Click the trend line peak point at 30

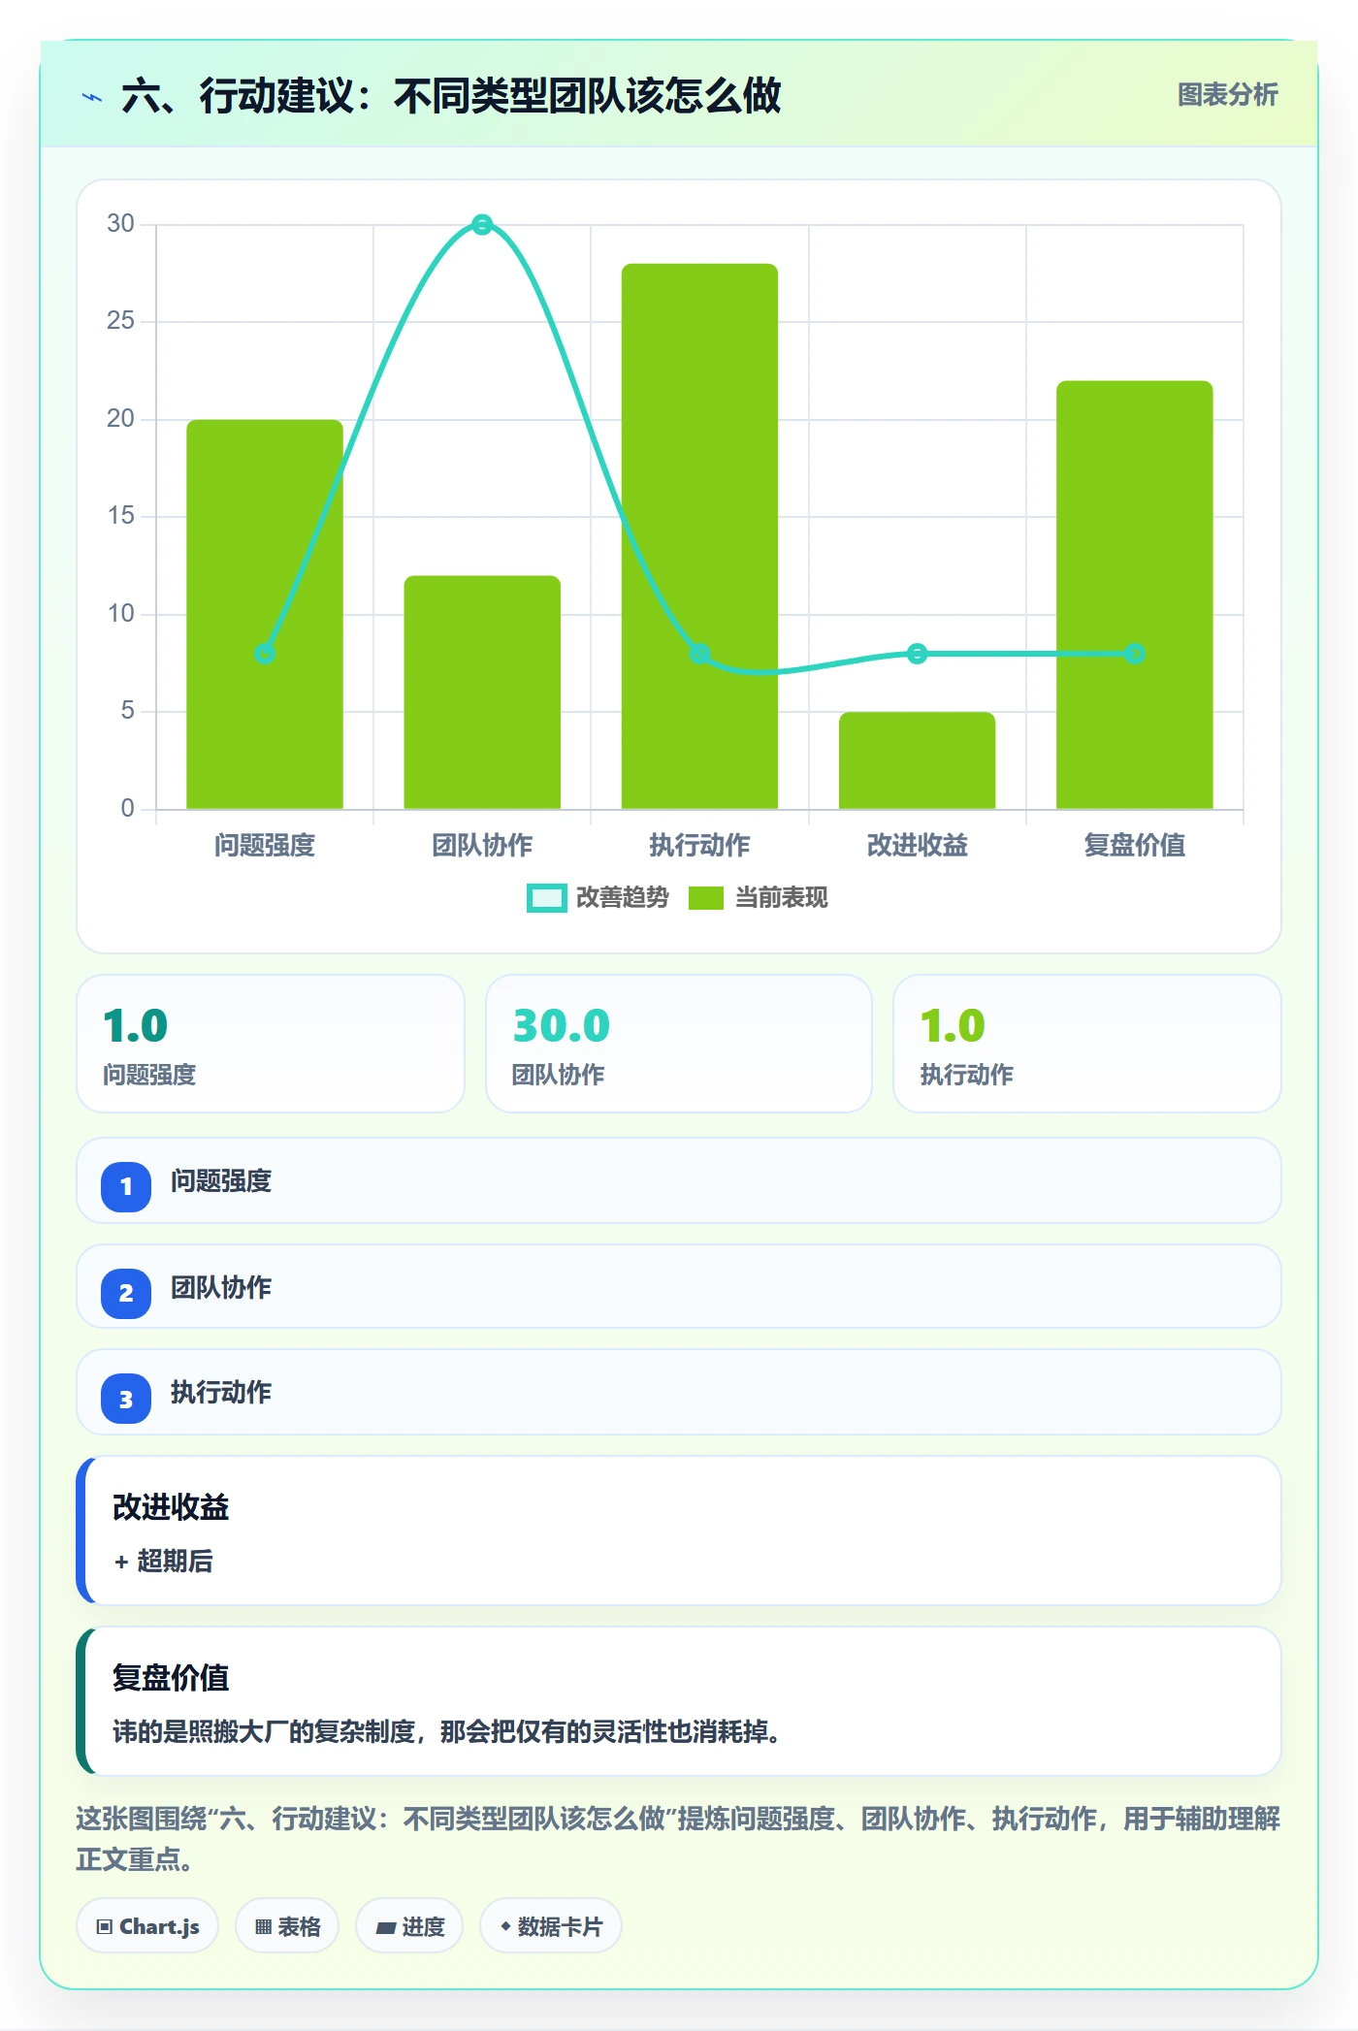(x=482, y=225)
